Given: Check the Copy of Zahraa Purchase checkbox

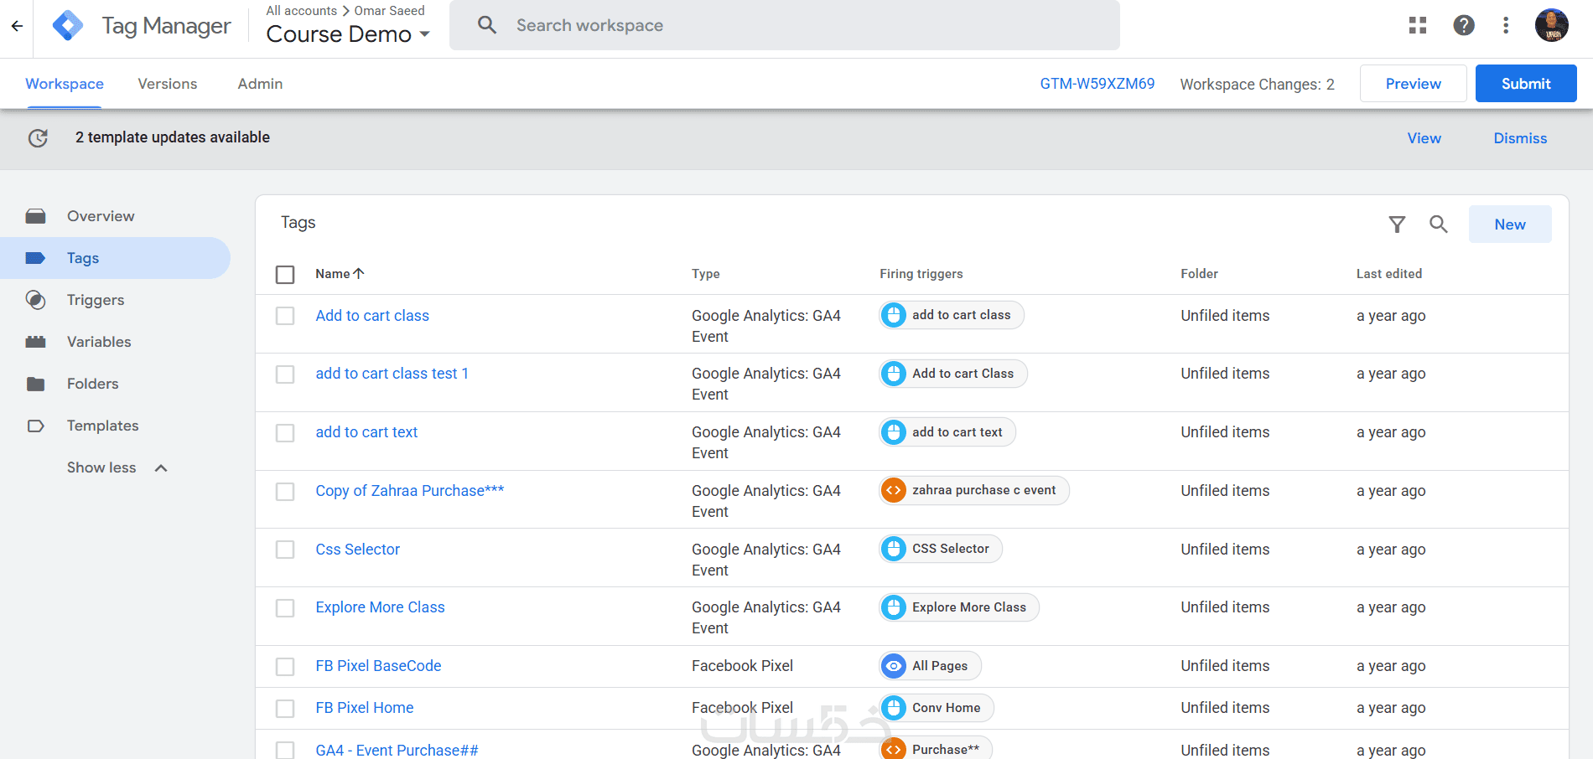Looking at the screenshot, I should pyautogui.click(x=285, y=491).
